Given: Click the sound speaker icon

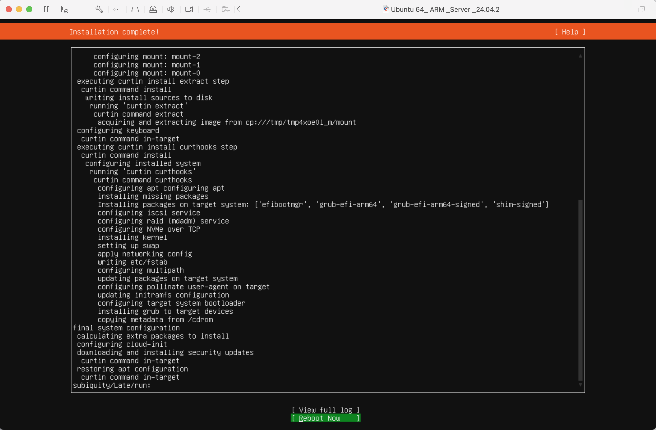Looking at the screenshot, I should 171,9.
